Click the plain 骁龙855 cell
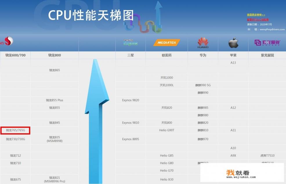Screen dimensions: 286x184 55,108
